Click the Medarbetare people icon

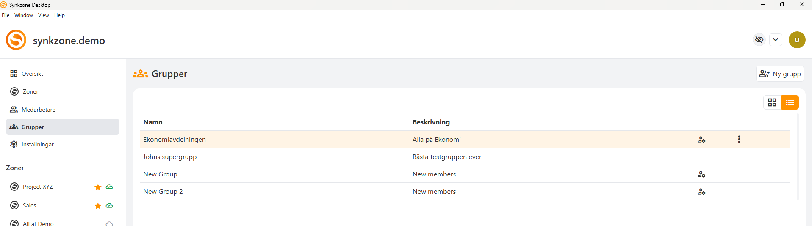(x=14, y=110)
